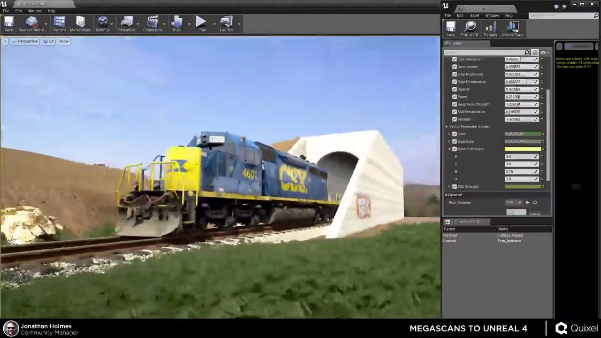This screenshot has width=601, height=338.
Task: Launch the project on device
Action: tap(226, 24)
